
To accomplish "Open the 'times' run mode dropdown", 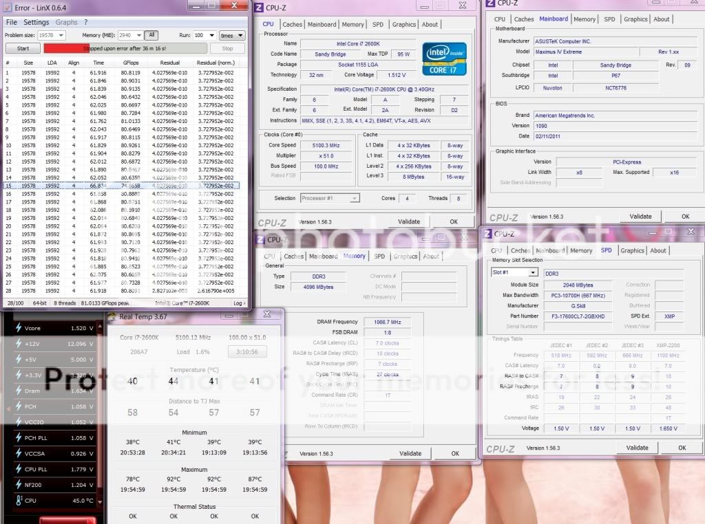I will pyautogui.click(x=231, y=35).
